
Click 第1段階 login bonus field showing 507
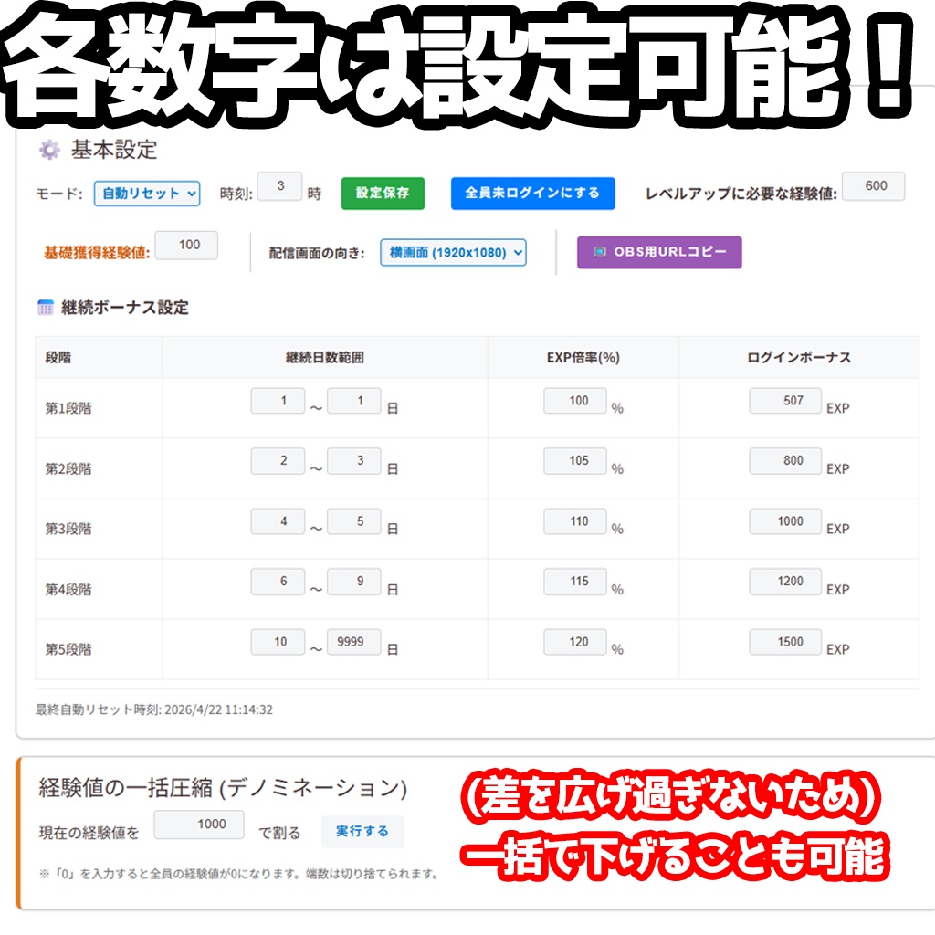(x=784, y=400)
